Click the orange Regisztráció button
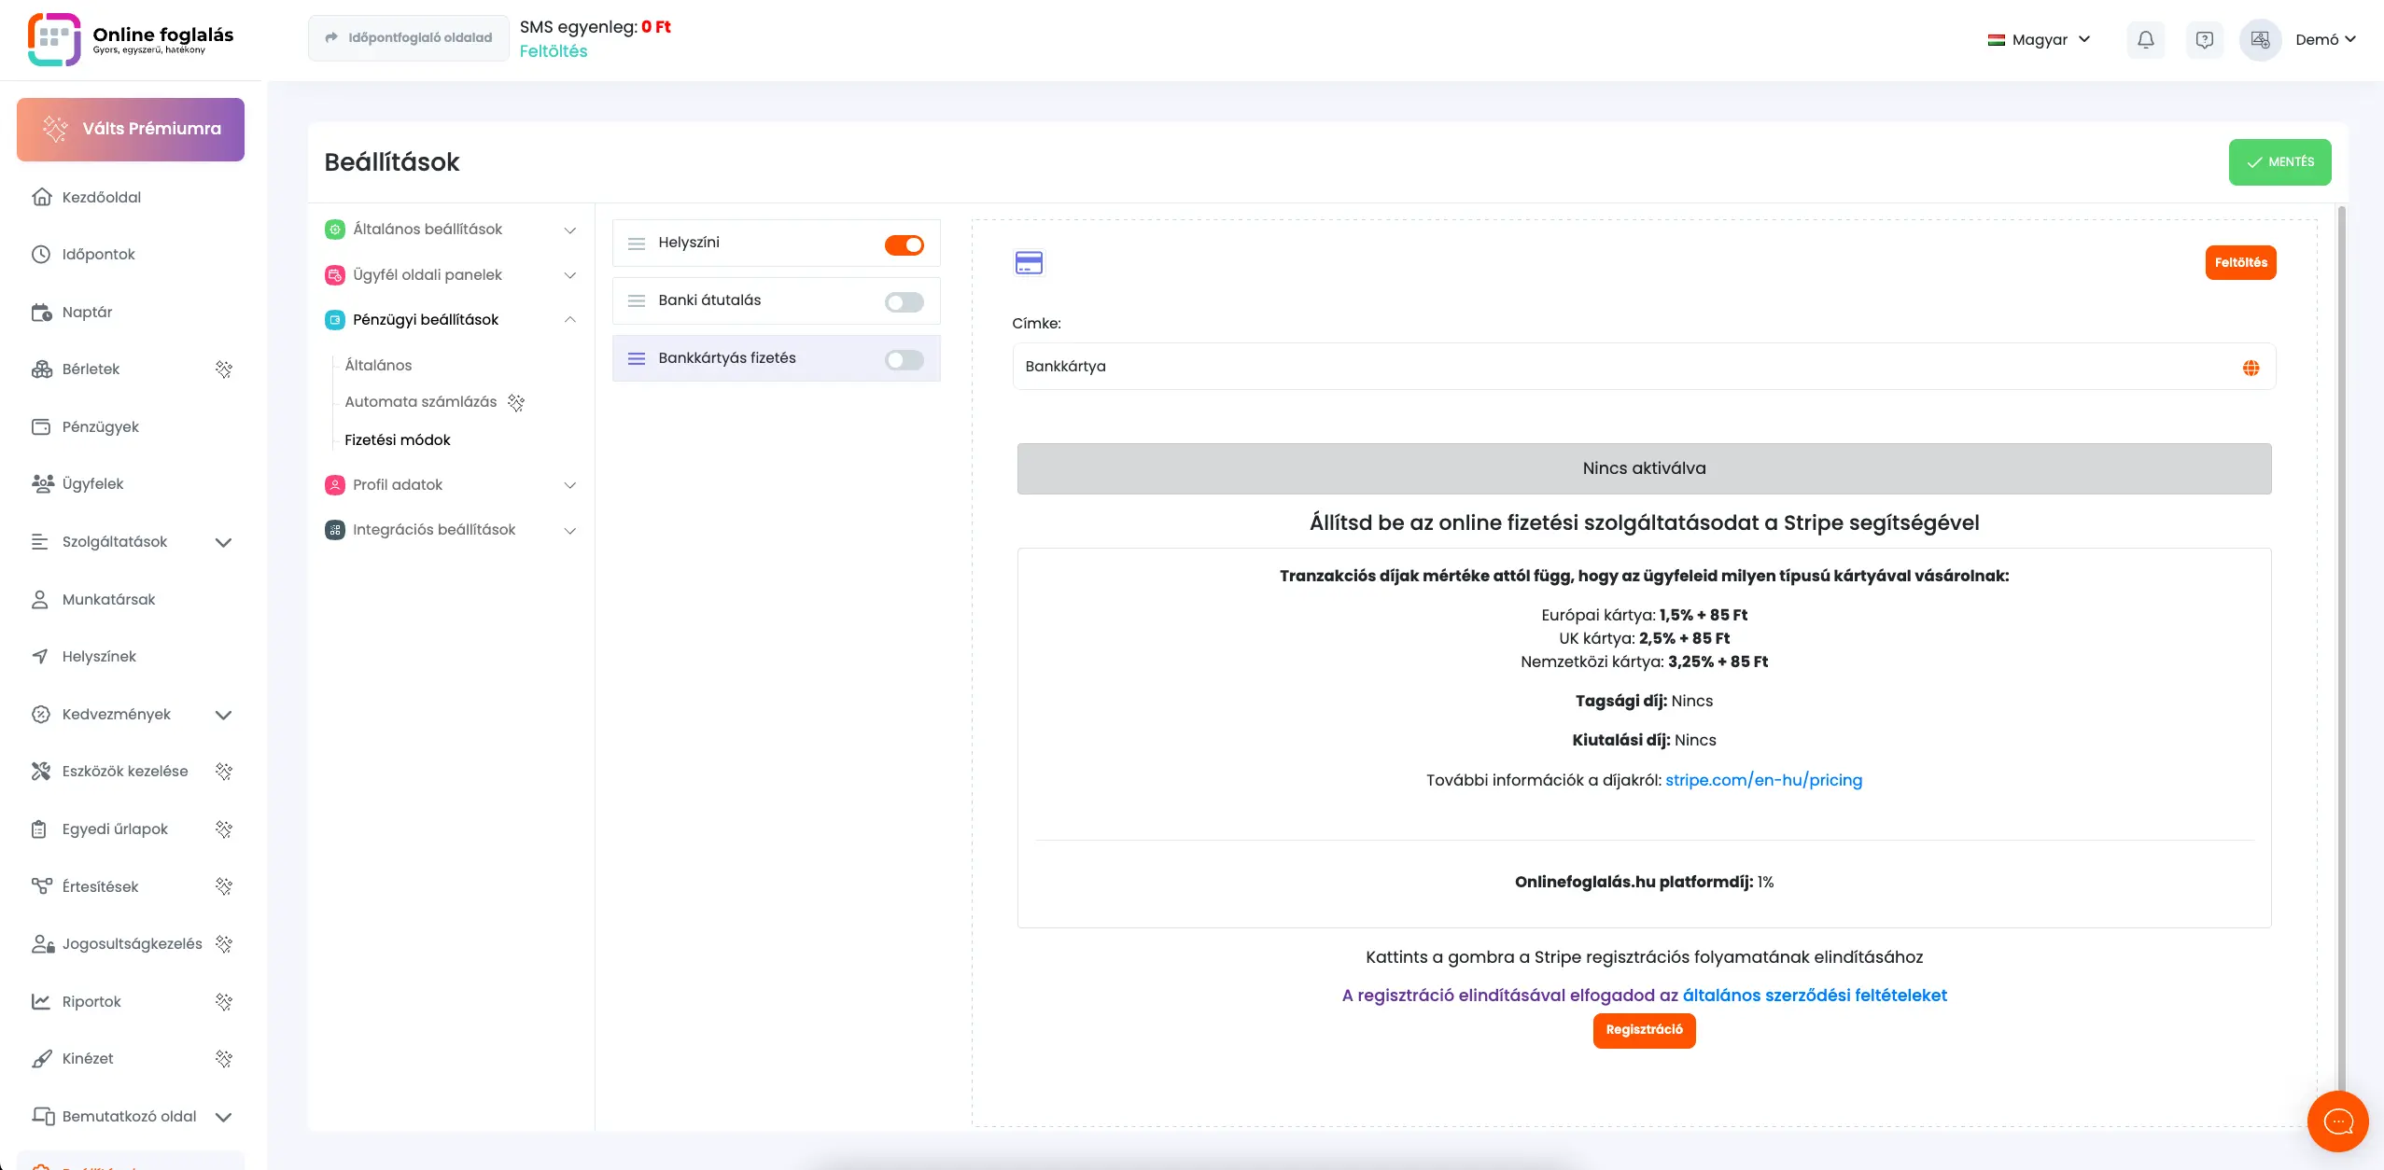 point(1644,1030)
